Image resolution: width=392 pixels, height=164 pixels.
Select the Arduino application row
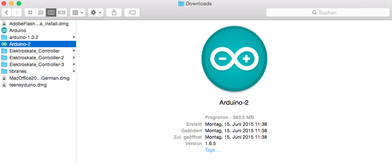point(38,31)
